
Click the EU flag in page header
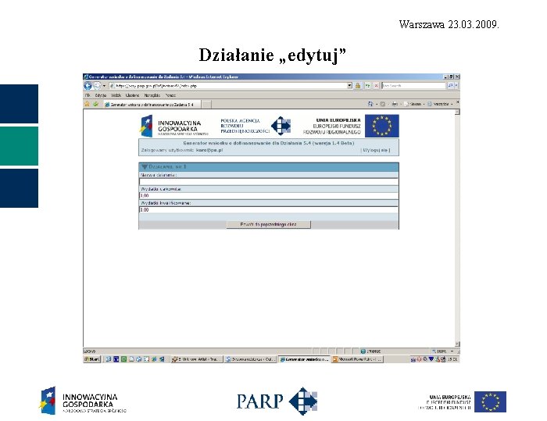[382, 126]
